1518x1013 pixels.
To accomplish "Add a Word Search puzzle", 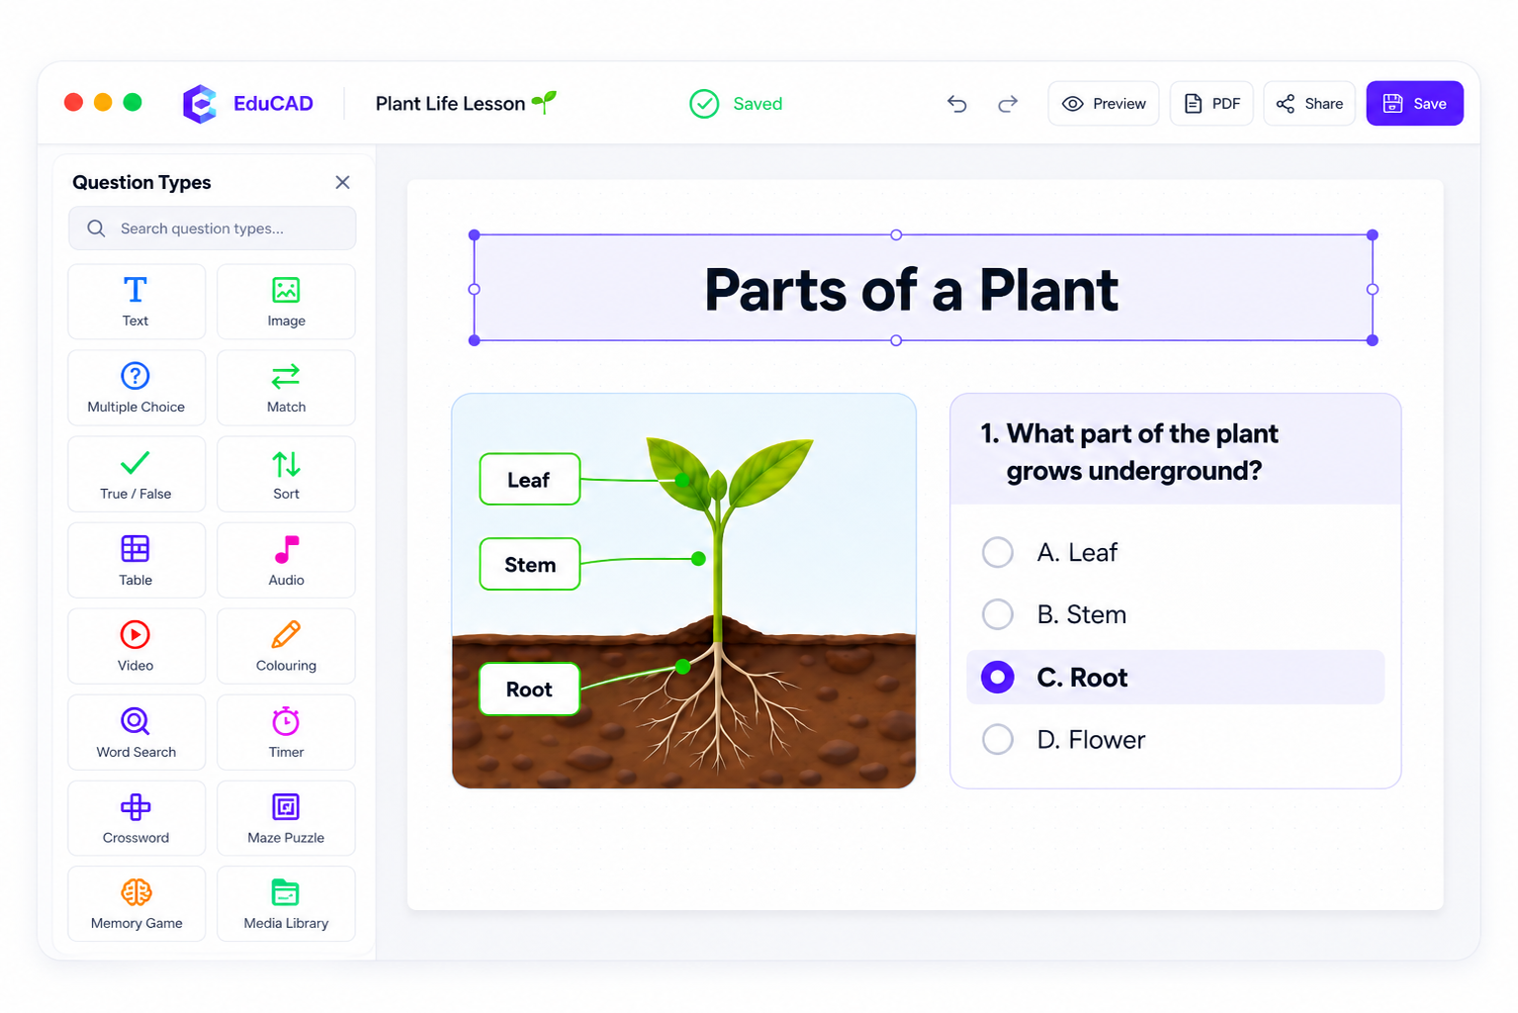I will tap(136, 732).
